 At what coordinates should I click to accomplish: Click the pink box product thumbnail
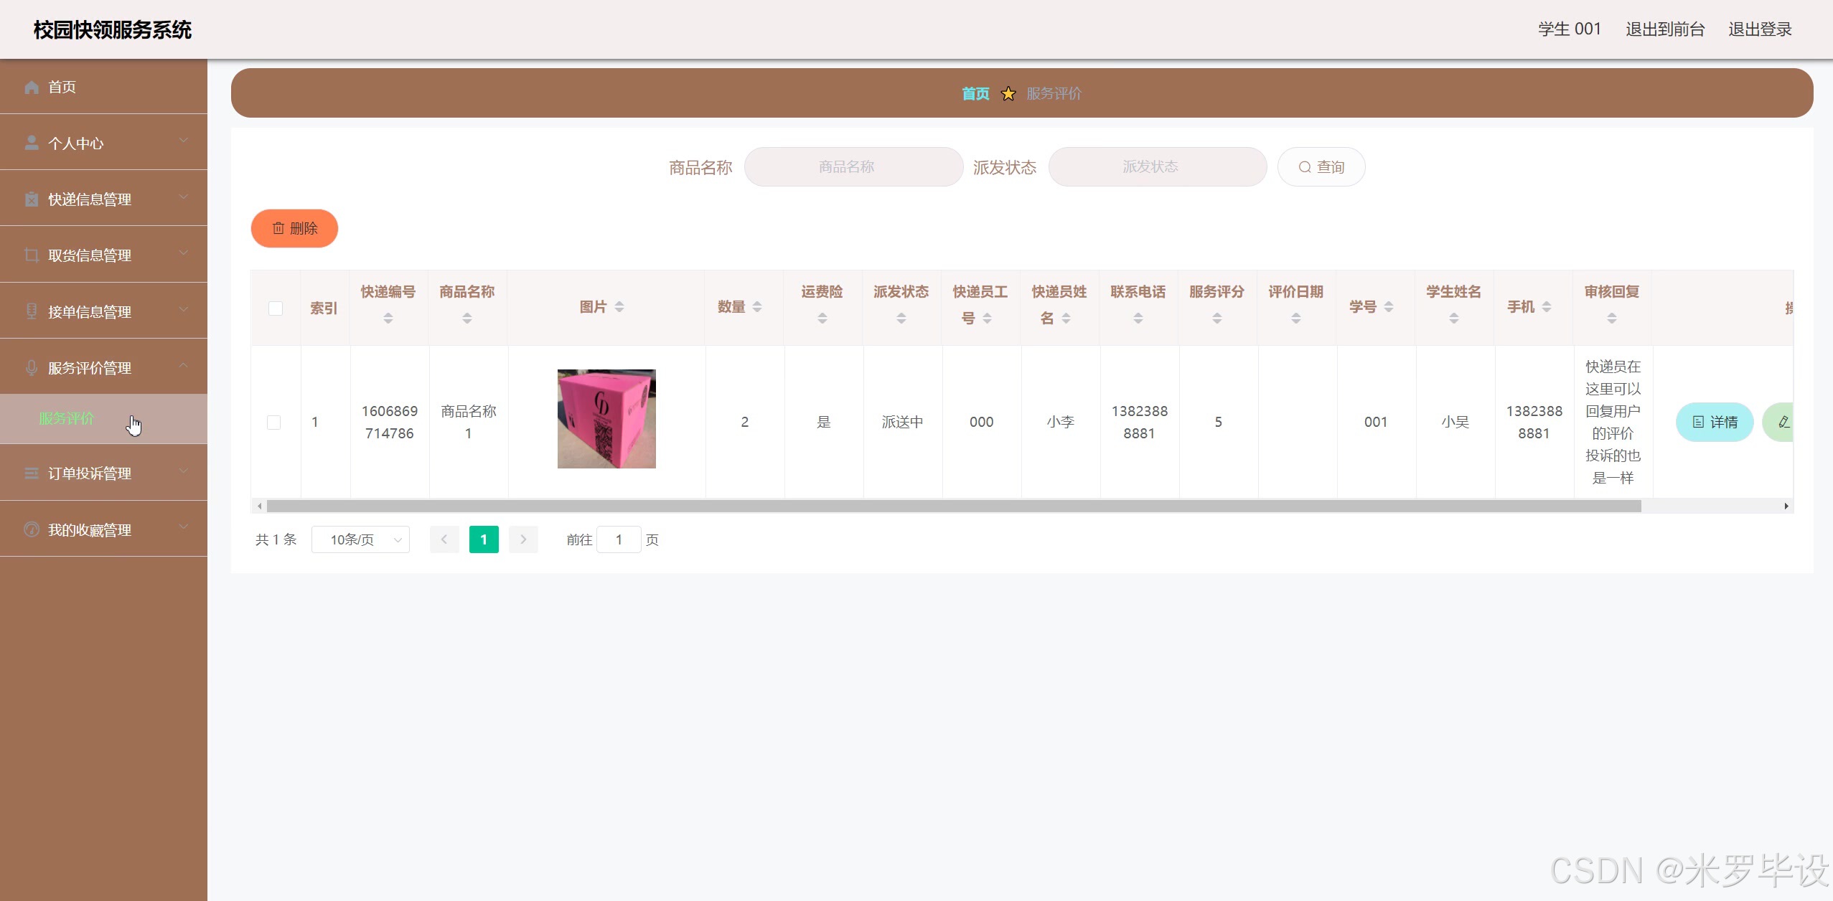[606, 419]
